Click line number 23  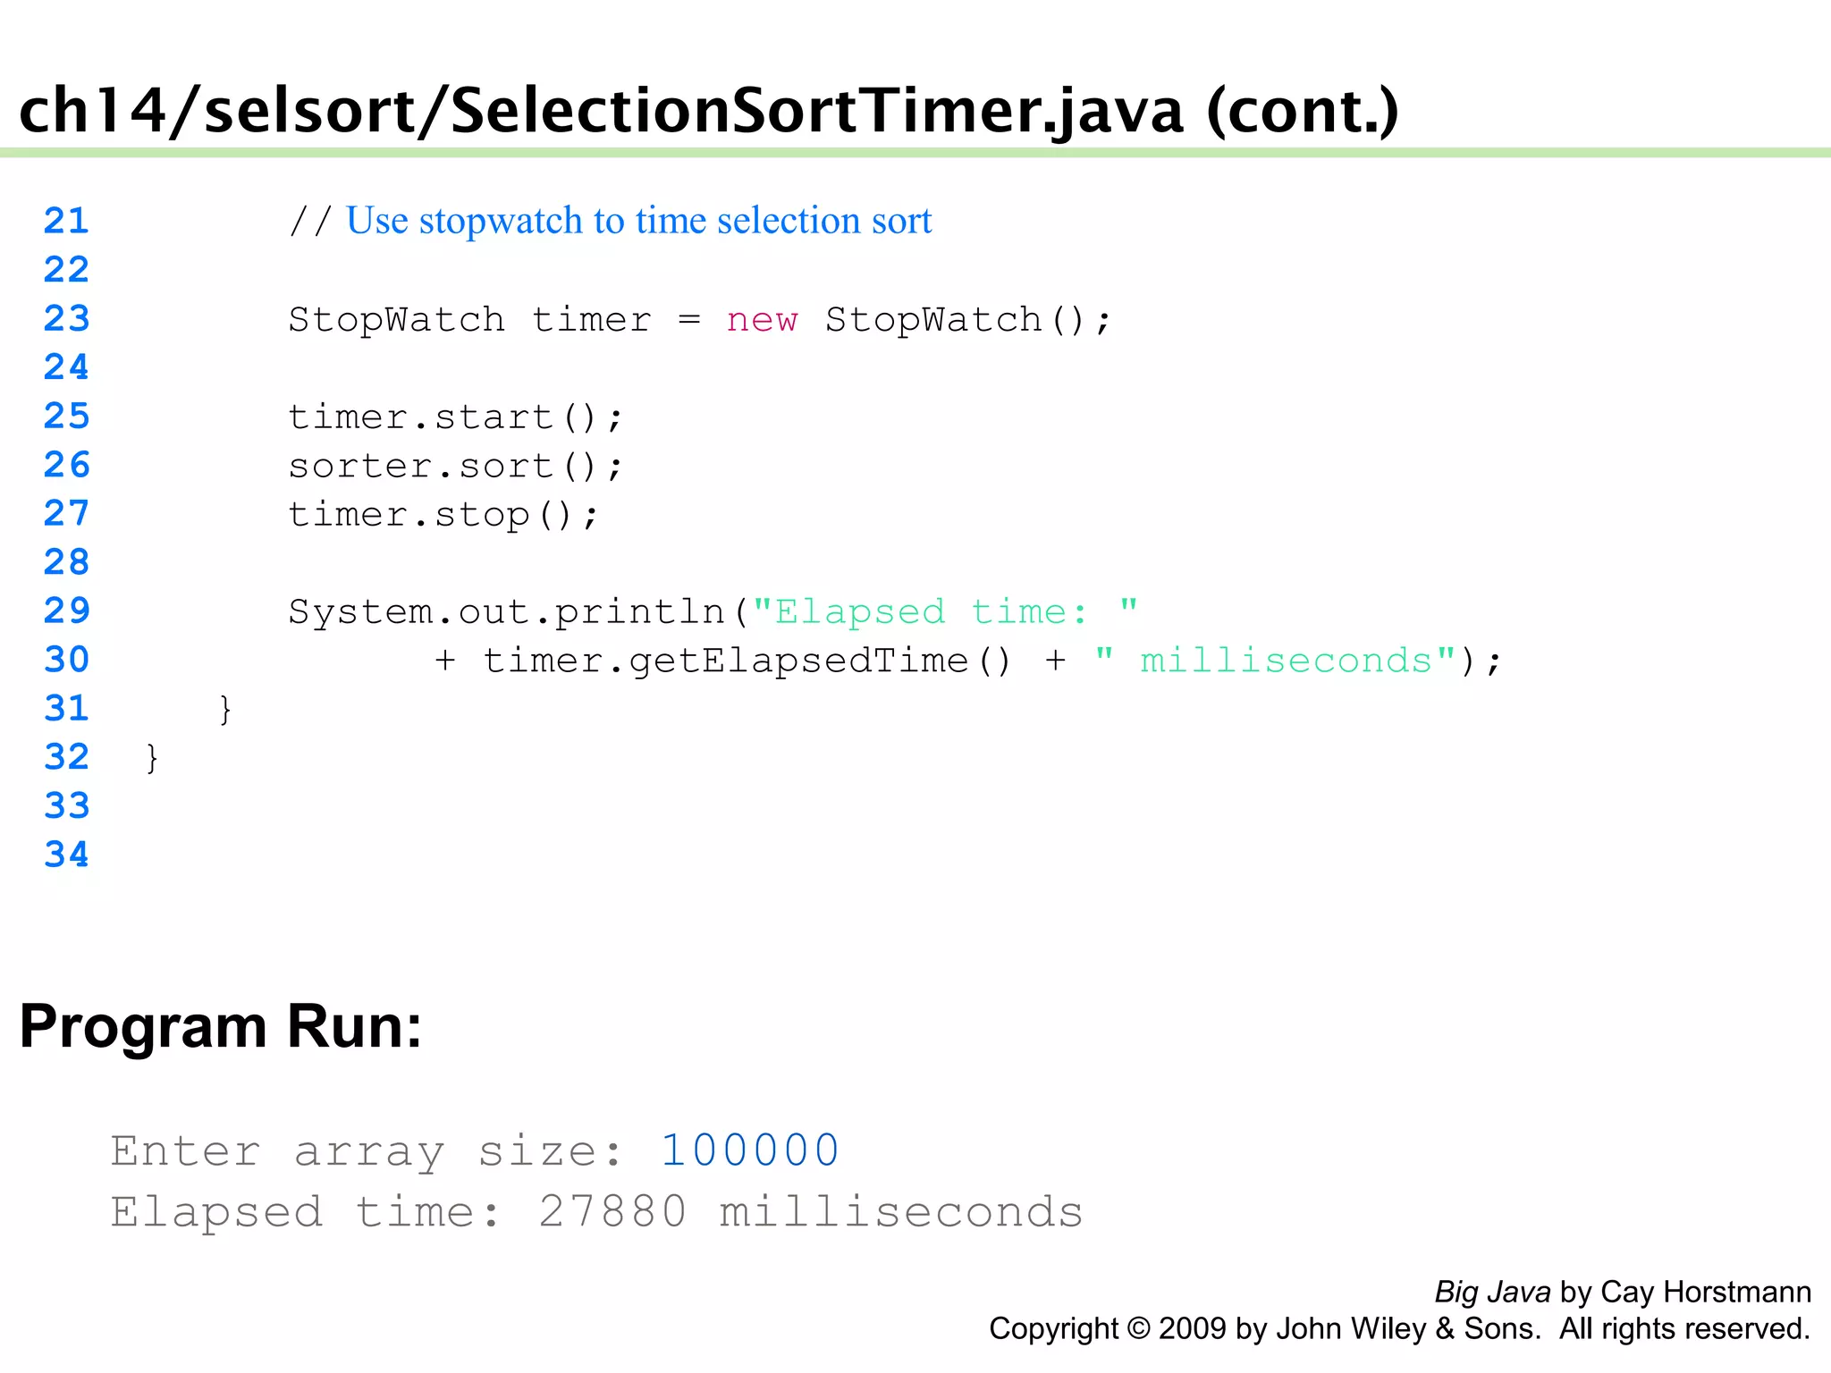pos(66,318)
